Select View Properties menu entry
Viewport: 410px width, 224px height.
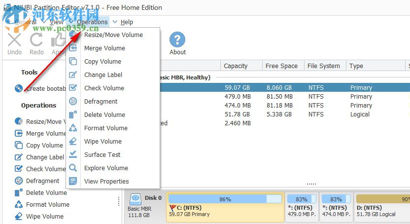pos(106,182)
